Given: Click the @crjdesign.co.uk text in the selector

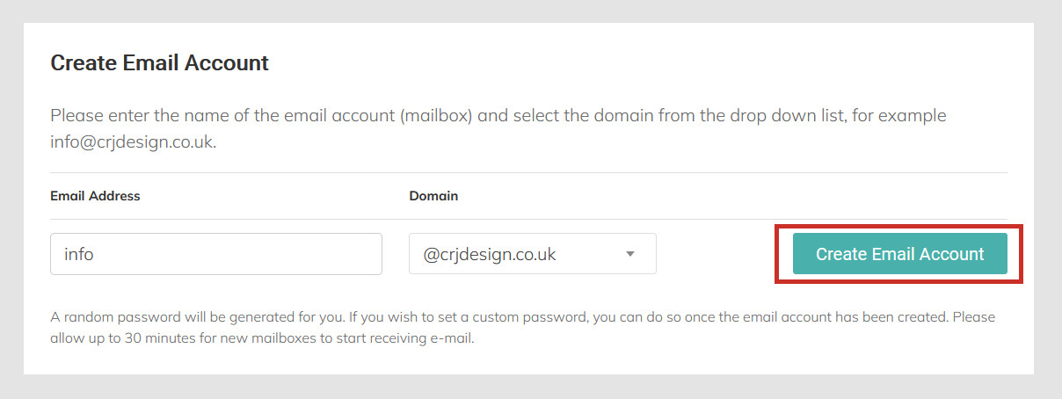Looking at the screenshot, I should (490, 255).
